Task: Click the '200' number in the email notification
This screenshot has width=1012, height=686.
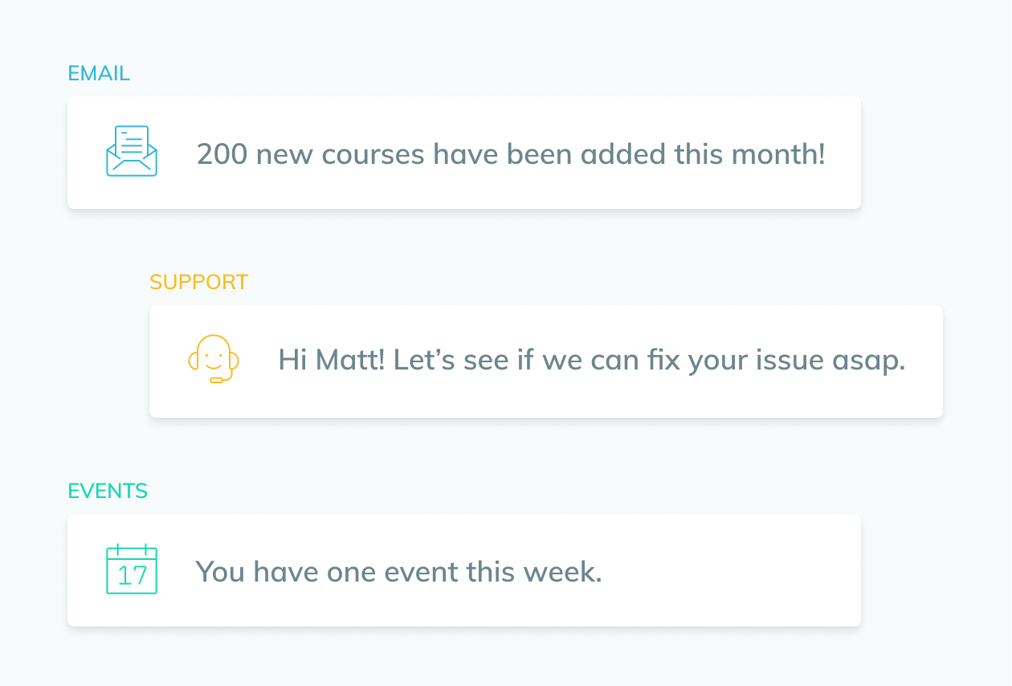Action: pyautogui.click(x=222, y=154)
